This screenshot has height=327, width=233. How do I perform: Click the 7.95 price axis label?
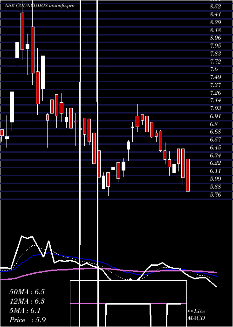(x=215, y=46)
